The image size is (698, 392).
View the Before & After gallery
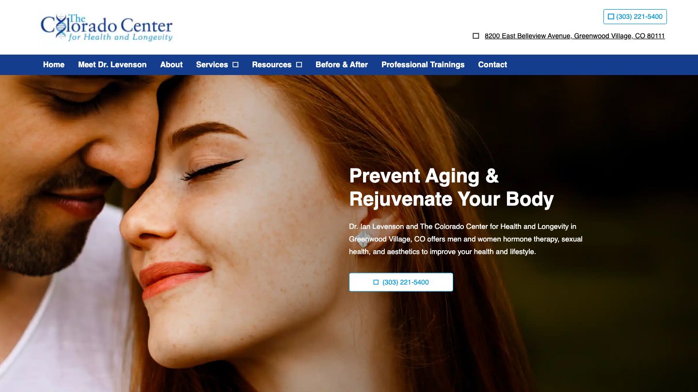click(342, 64)
